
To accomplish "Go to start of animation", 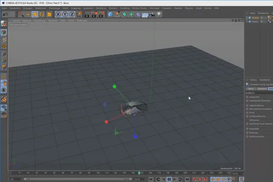I will pyautogui.click(x=151, y=179).
